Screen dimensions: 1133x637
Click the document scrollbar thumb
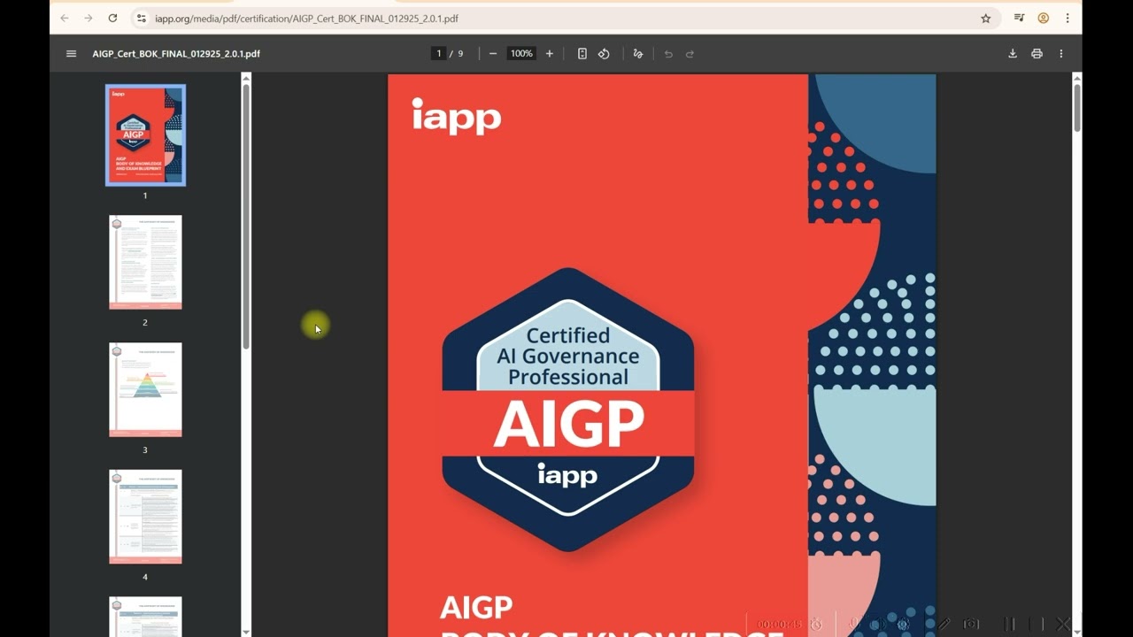tap(1077, 108)
